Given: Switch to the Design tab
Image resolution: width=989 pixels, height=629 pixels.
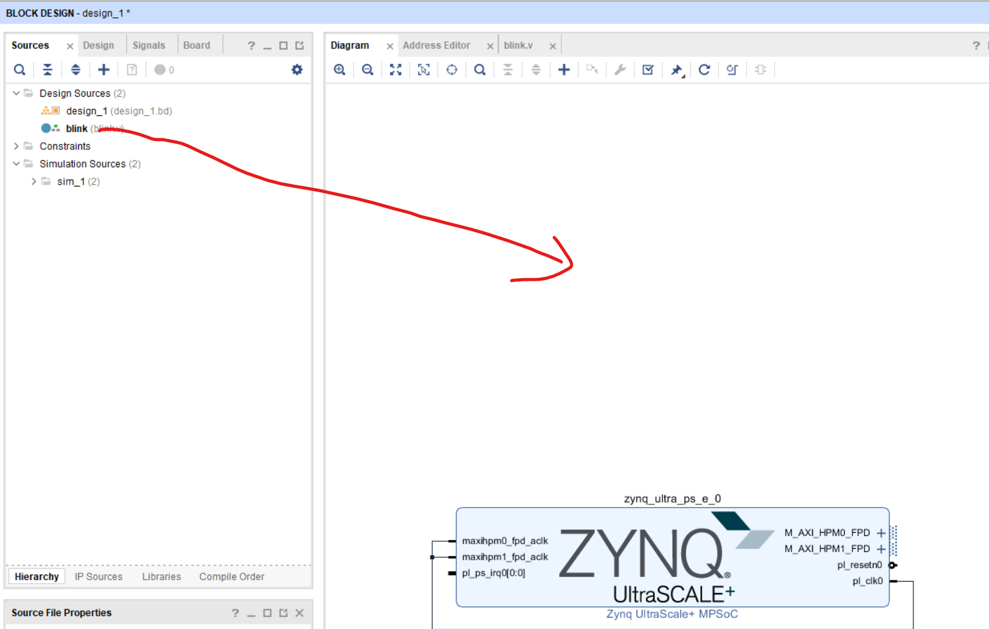Looking at the screenshot, I should coord(98,46).
